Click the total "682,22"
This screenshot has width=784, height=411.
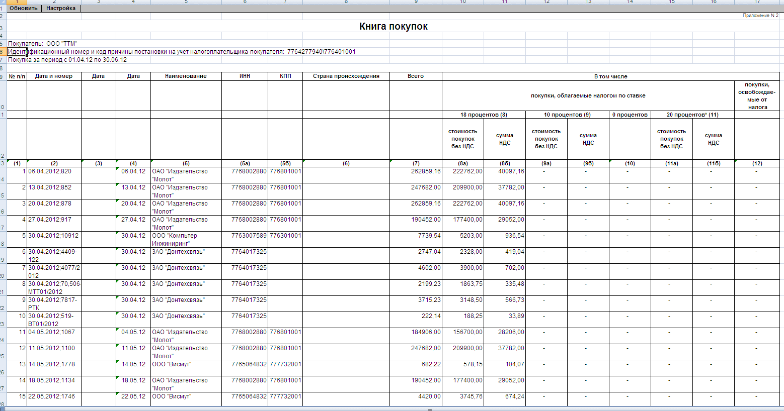416,368
